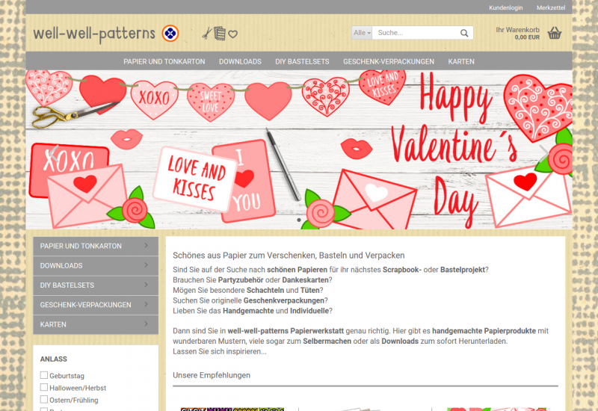The image size is (598, 411).
Task: Expand the Geschenk-Verpackungen sidebar chevron
Action: pos(146,305)
